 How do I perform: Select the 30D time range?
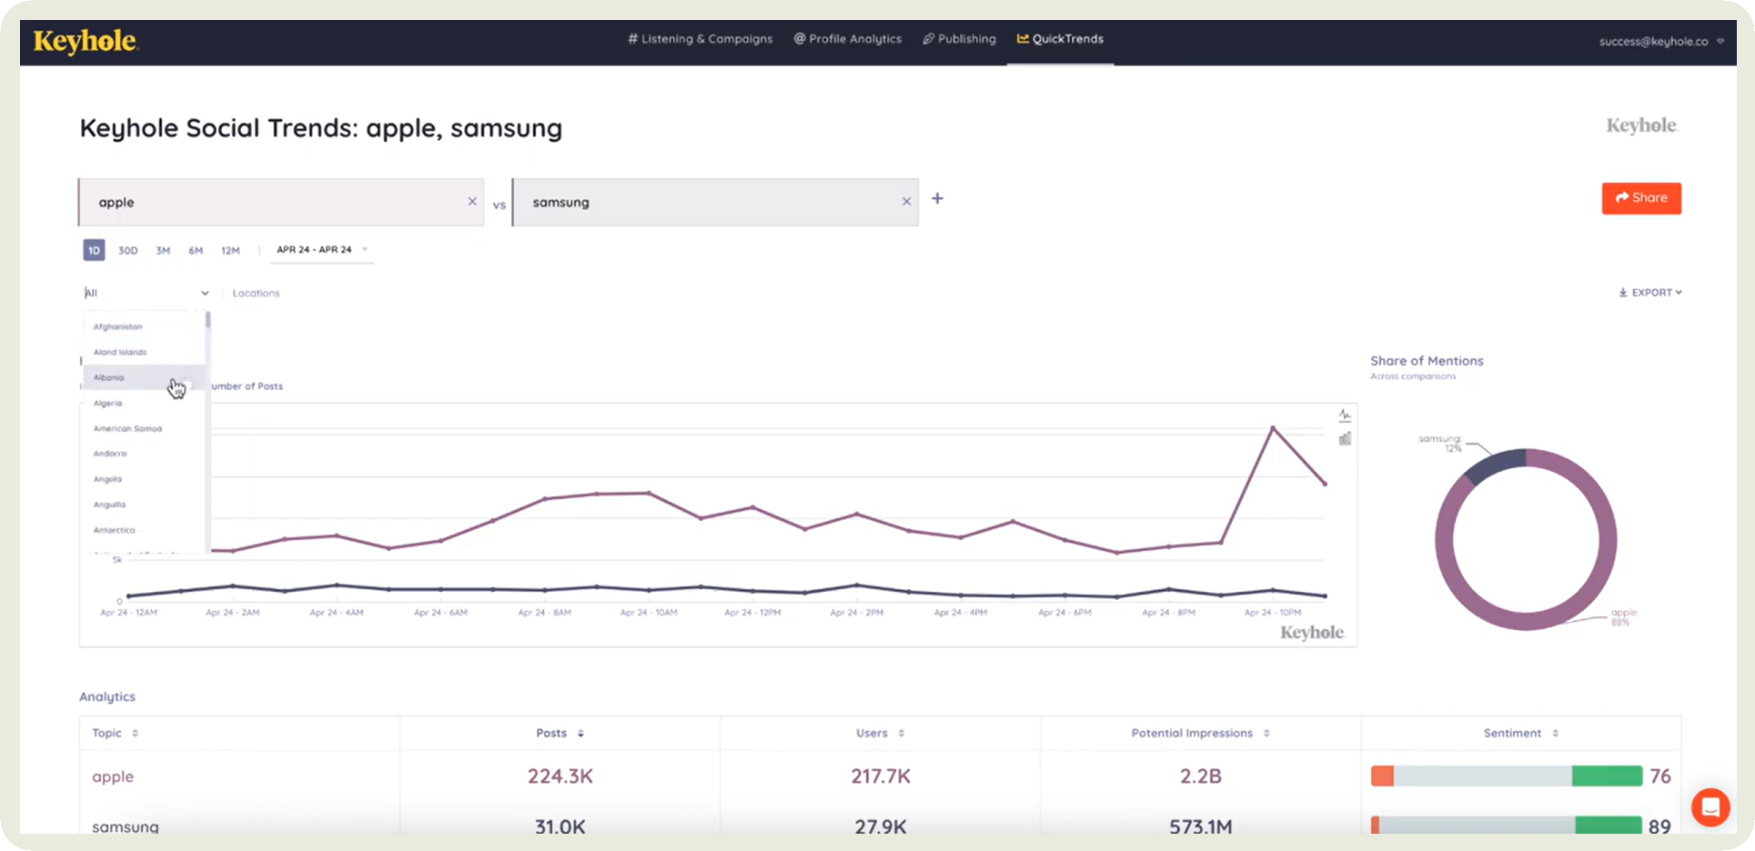tap(127, 250)
